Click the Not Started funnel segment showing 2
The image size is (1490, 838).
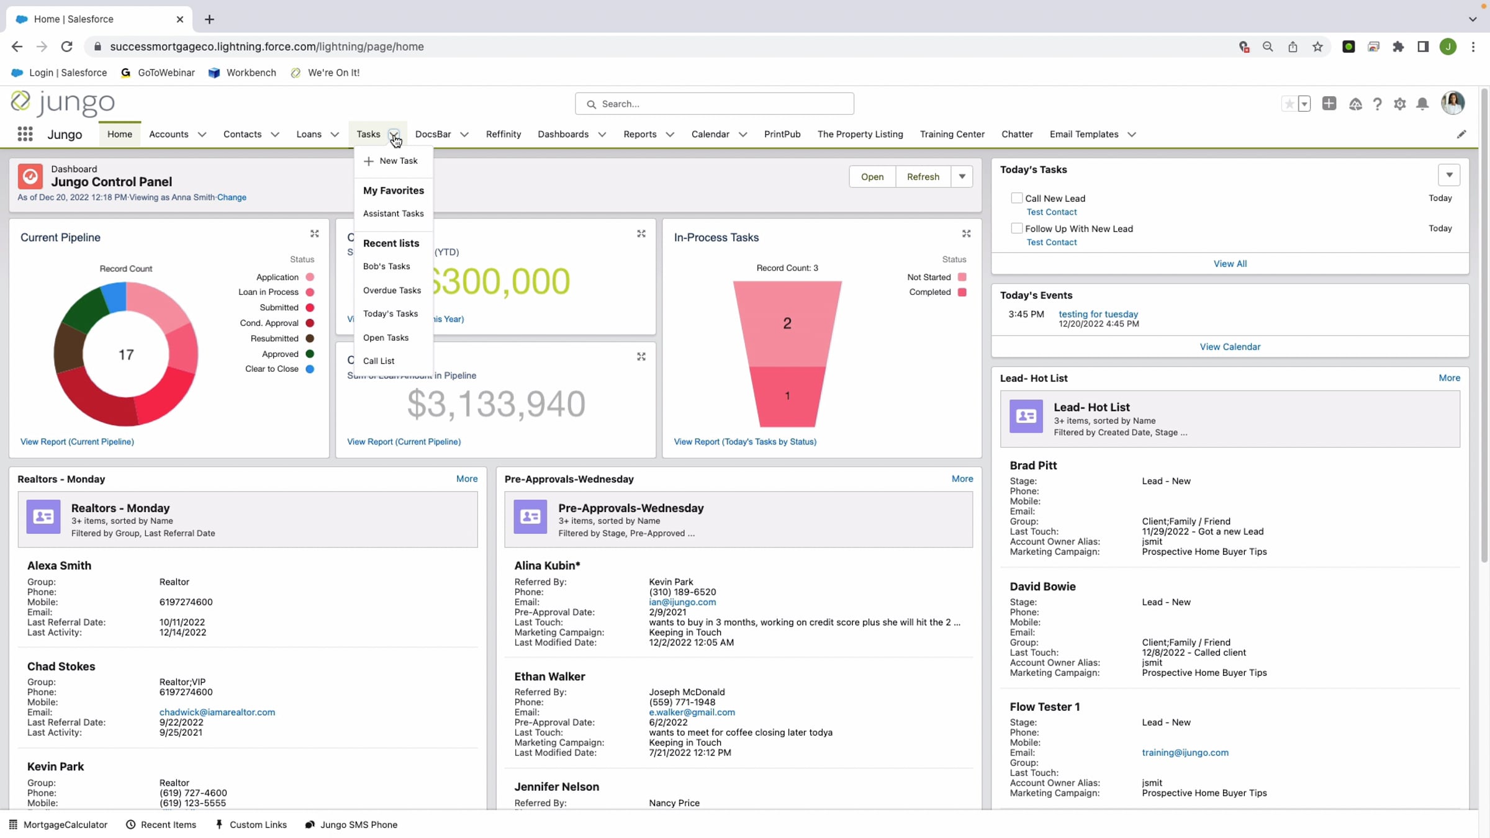tap(787, 323)
